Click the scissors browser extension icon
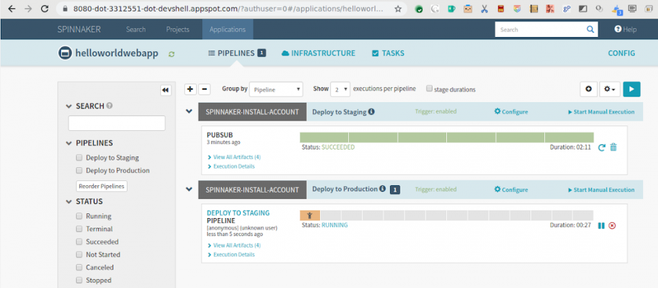Viewport: 658px width, 288px height. coord(485,9)
